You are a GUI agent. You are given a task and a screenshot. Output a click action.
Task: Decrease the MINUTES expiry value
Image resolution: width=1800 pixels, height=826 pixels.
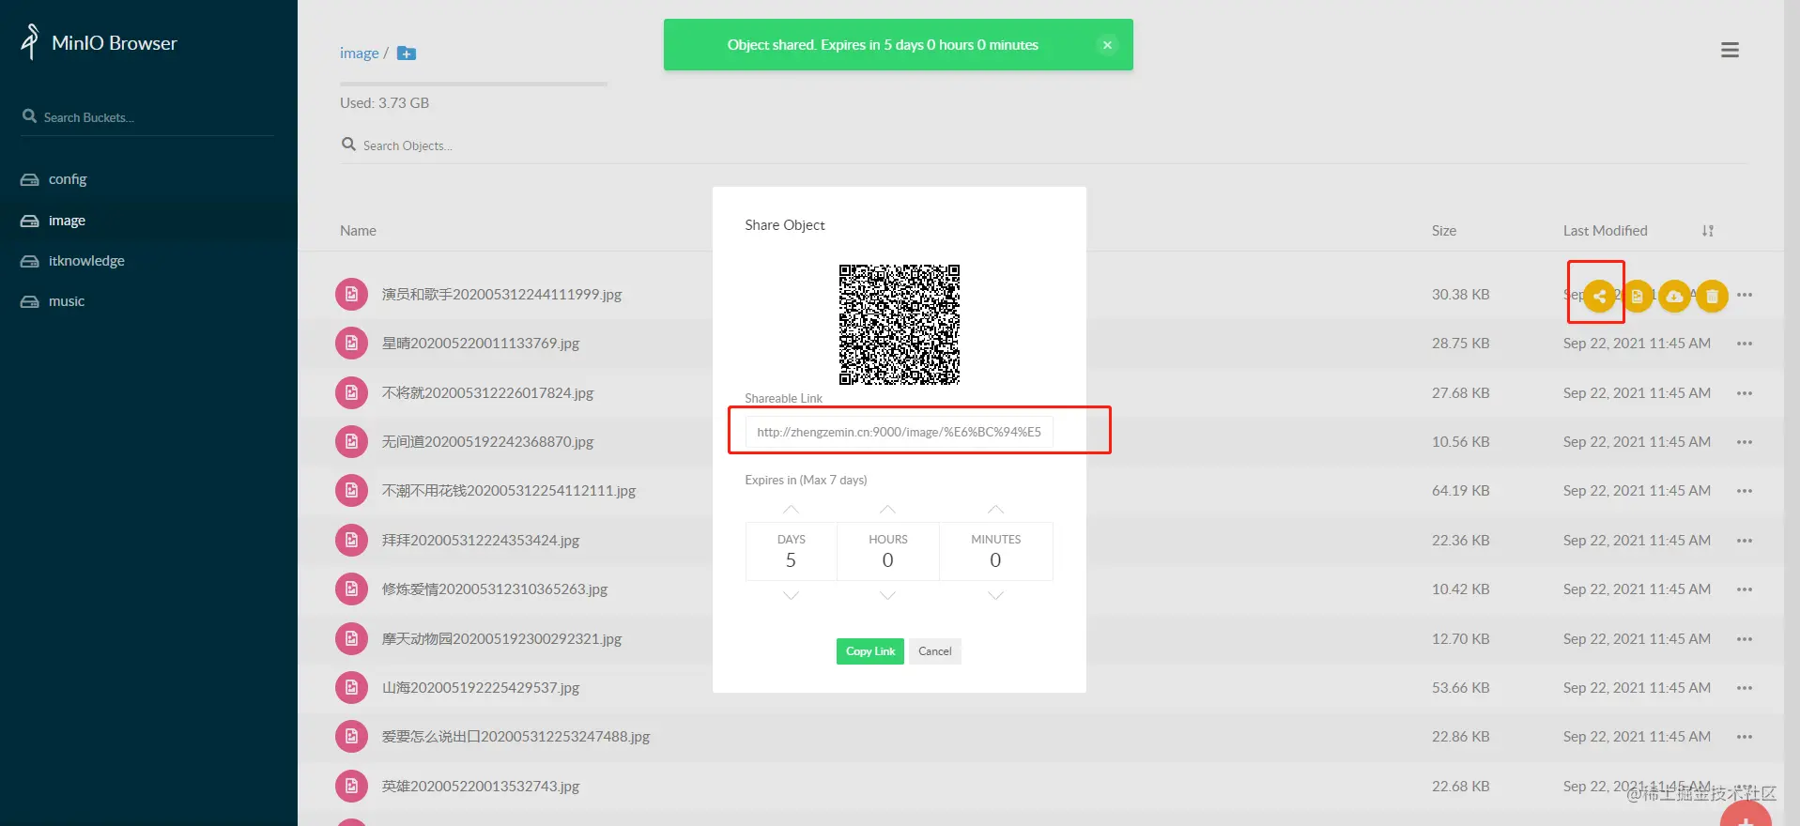click(995, 595)
